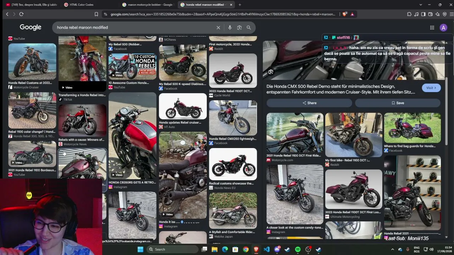Screen dimensions: 454x255
Task: Click the Visit button for the preview
Action: pyautogui.click(x=431, y=88)
